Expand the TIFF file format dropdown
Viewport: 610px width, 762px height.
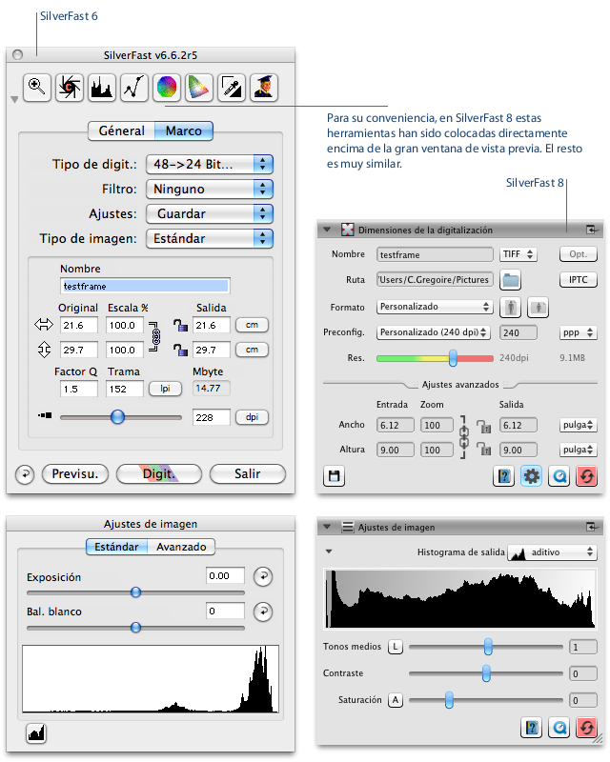518,254
